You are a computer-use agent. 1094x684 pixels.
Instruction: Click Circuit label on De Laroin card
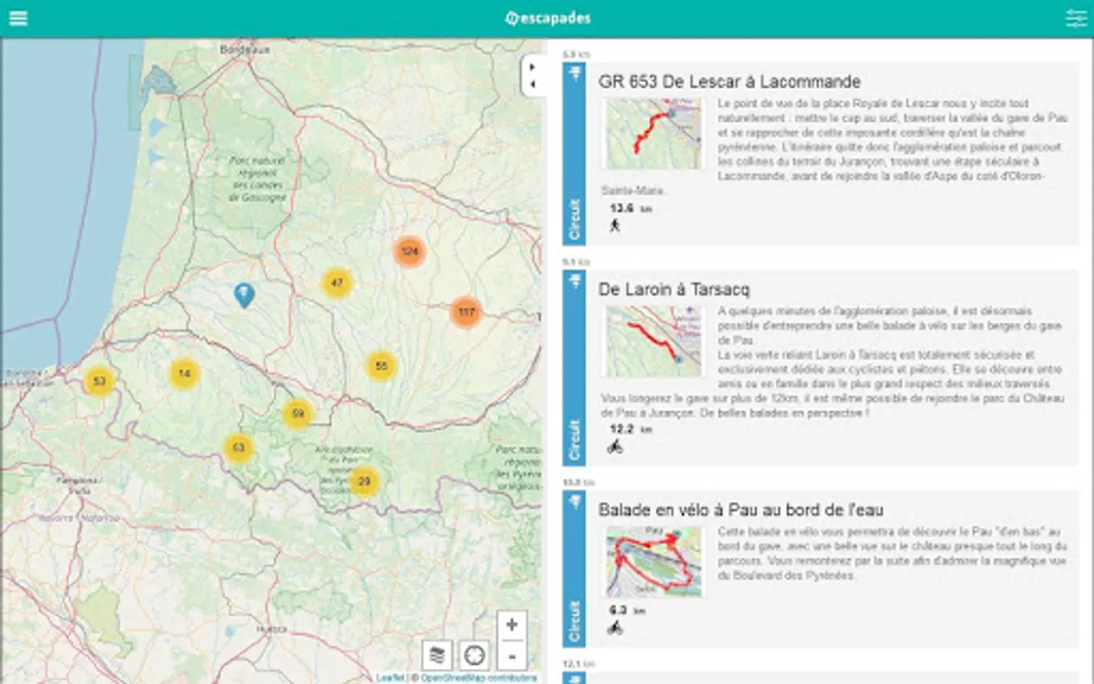click(574, 440)
